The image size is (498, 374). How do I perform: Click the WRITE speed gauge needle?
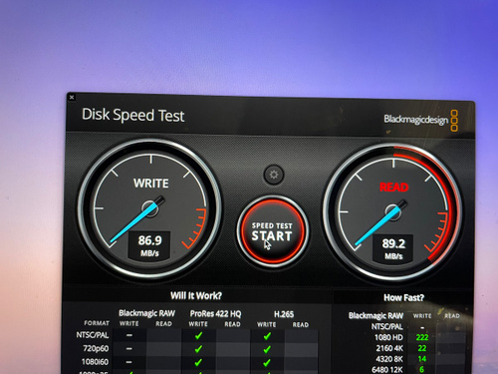(135, 222)
